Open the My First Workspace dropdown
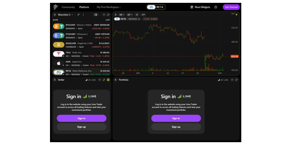291x145 pixels. [109, 7]
